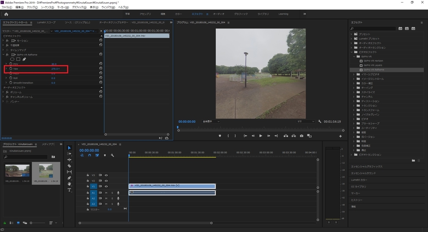Toggle animation stopwatch for Yaw
428x232 pixels.
click(11, 69)
